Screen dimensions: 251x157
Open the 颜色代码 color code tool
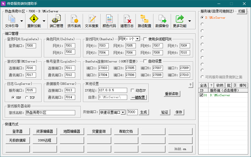pos(109,21)
